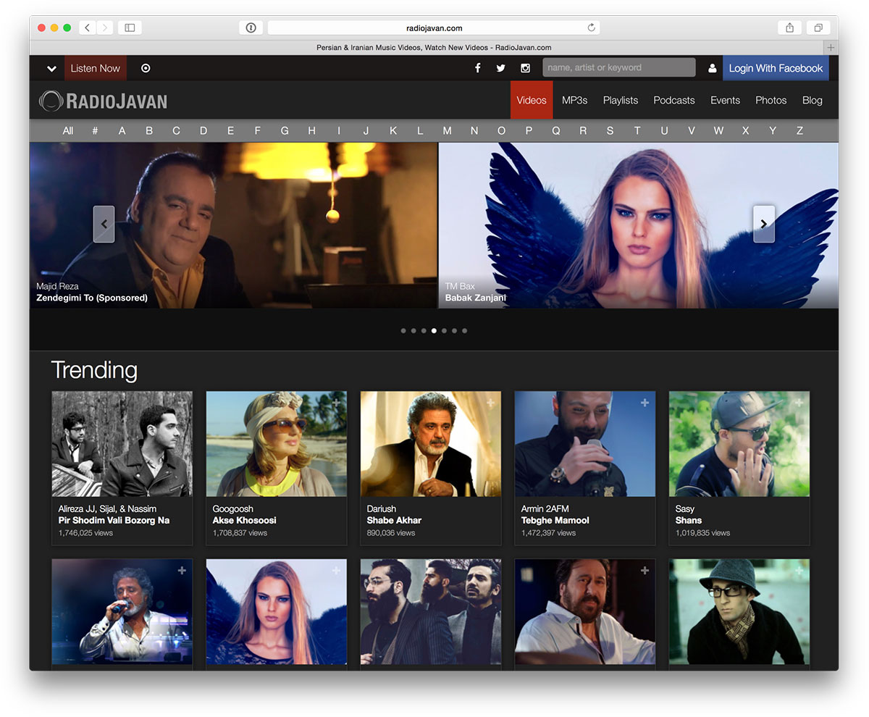Open the Instagram social icon
Image resolution: width=869 pixels, height=717 pixels.
tap(525, 68)
